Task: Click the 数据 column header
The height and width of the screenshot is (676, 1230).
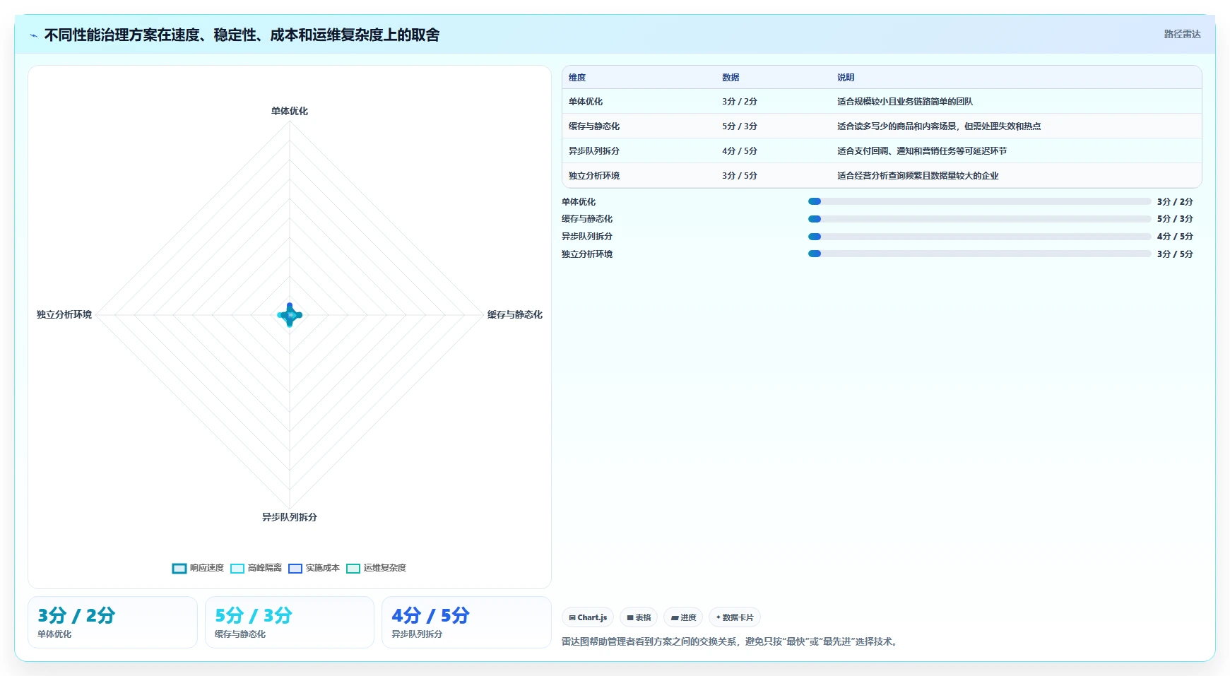Action: (x=731, y=78)
